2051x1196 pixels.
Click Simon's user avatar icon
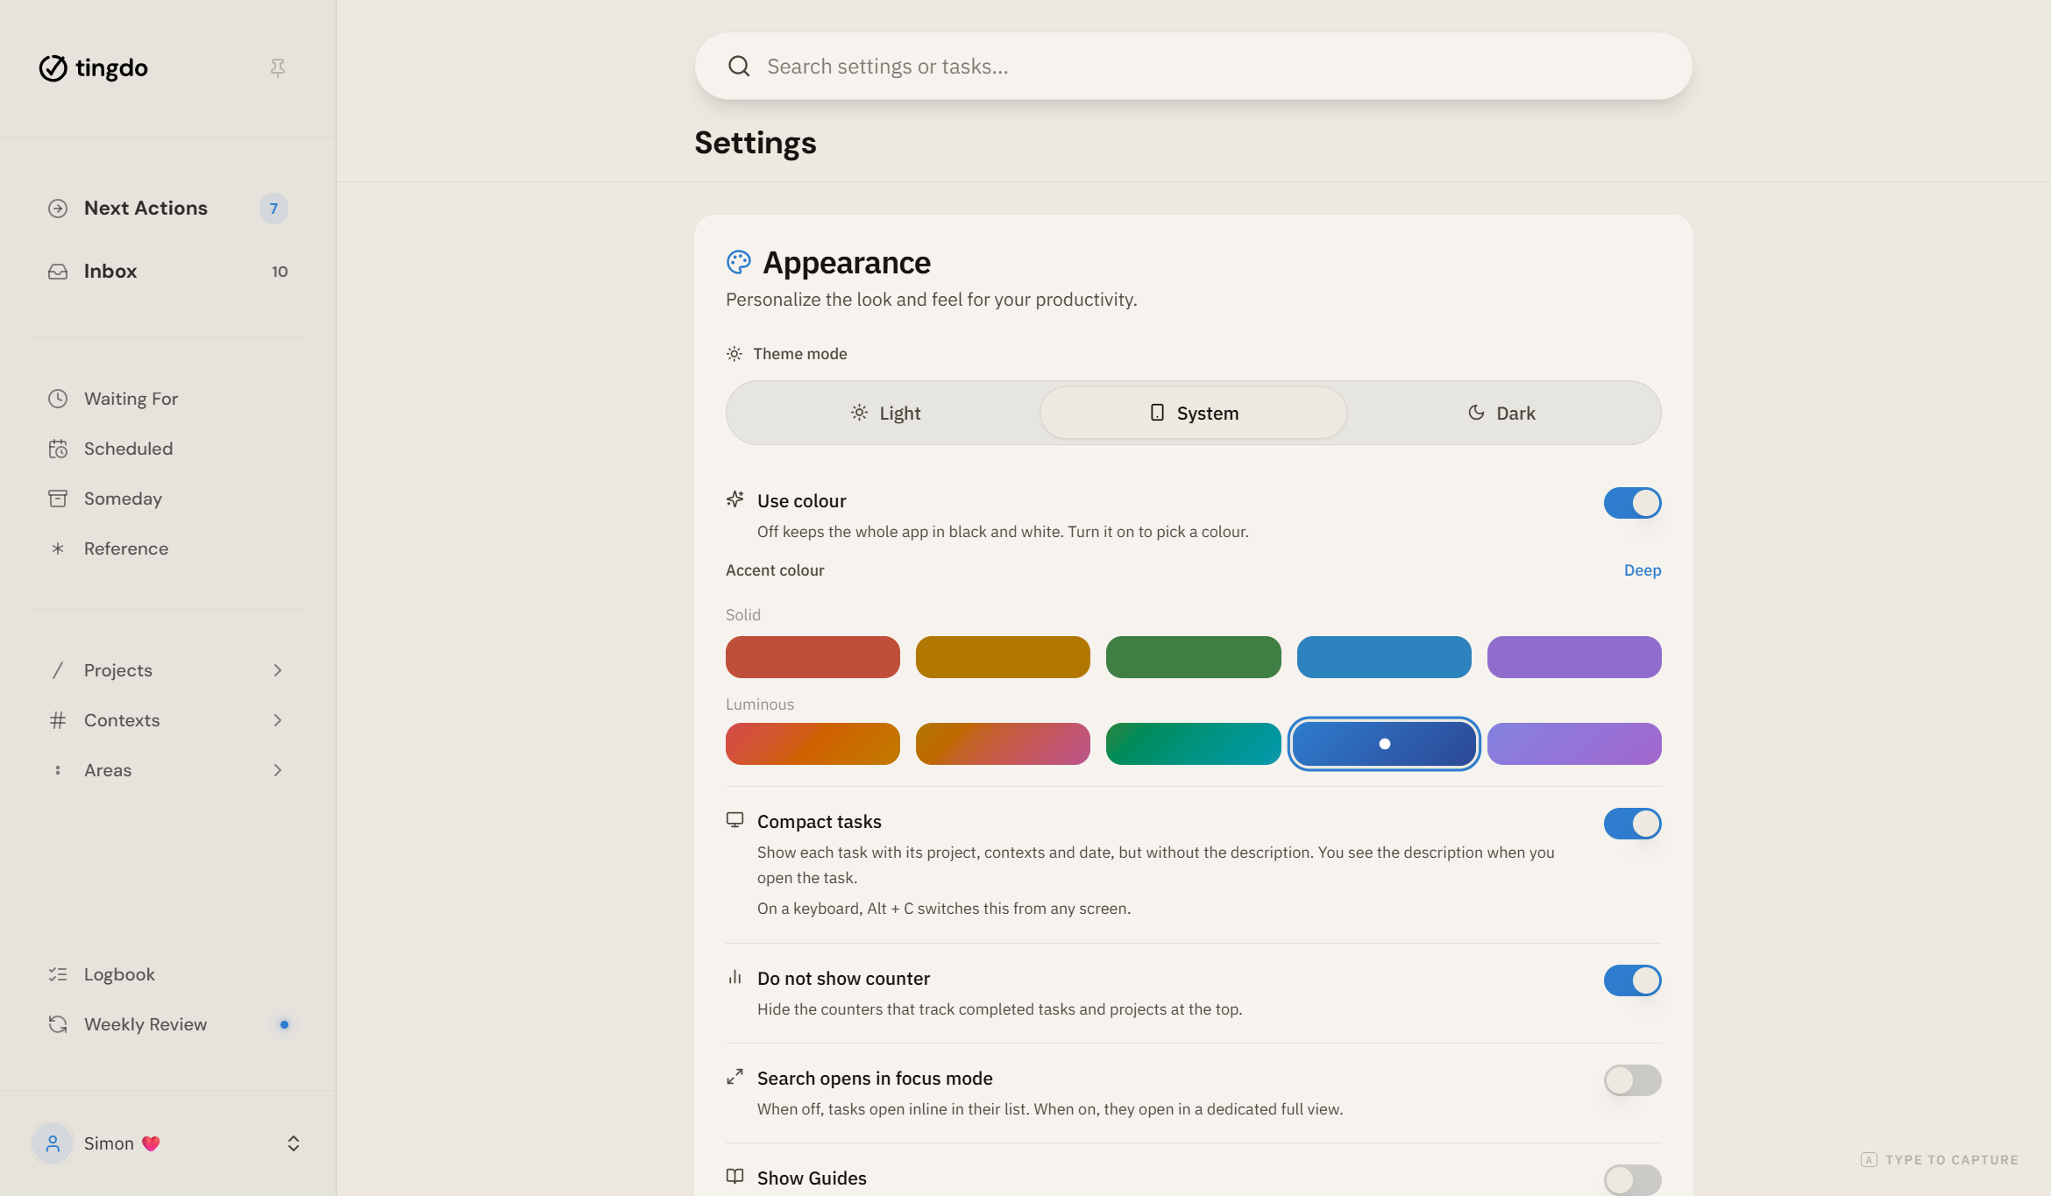pyautogui.click(x=53, y=1143)
